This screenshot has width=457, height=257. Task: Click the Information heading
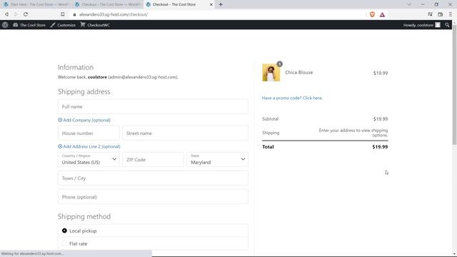tap(76, 67)
